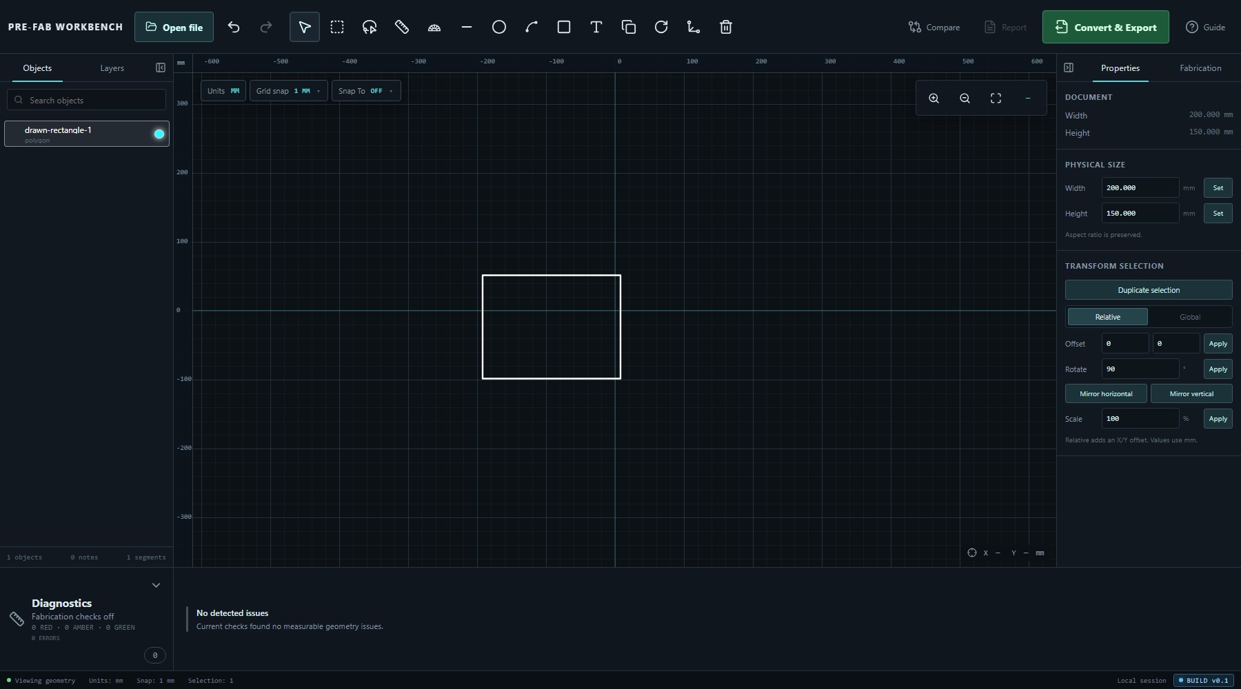Screen dimensions: 1241x689
Task: Click Mirror vertical button
Action: pos(1191,394)
